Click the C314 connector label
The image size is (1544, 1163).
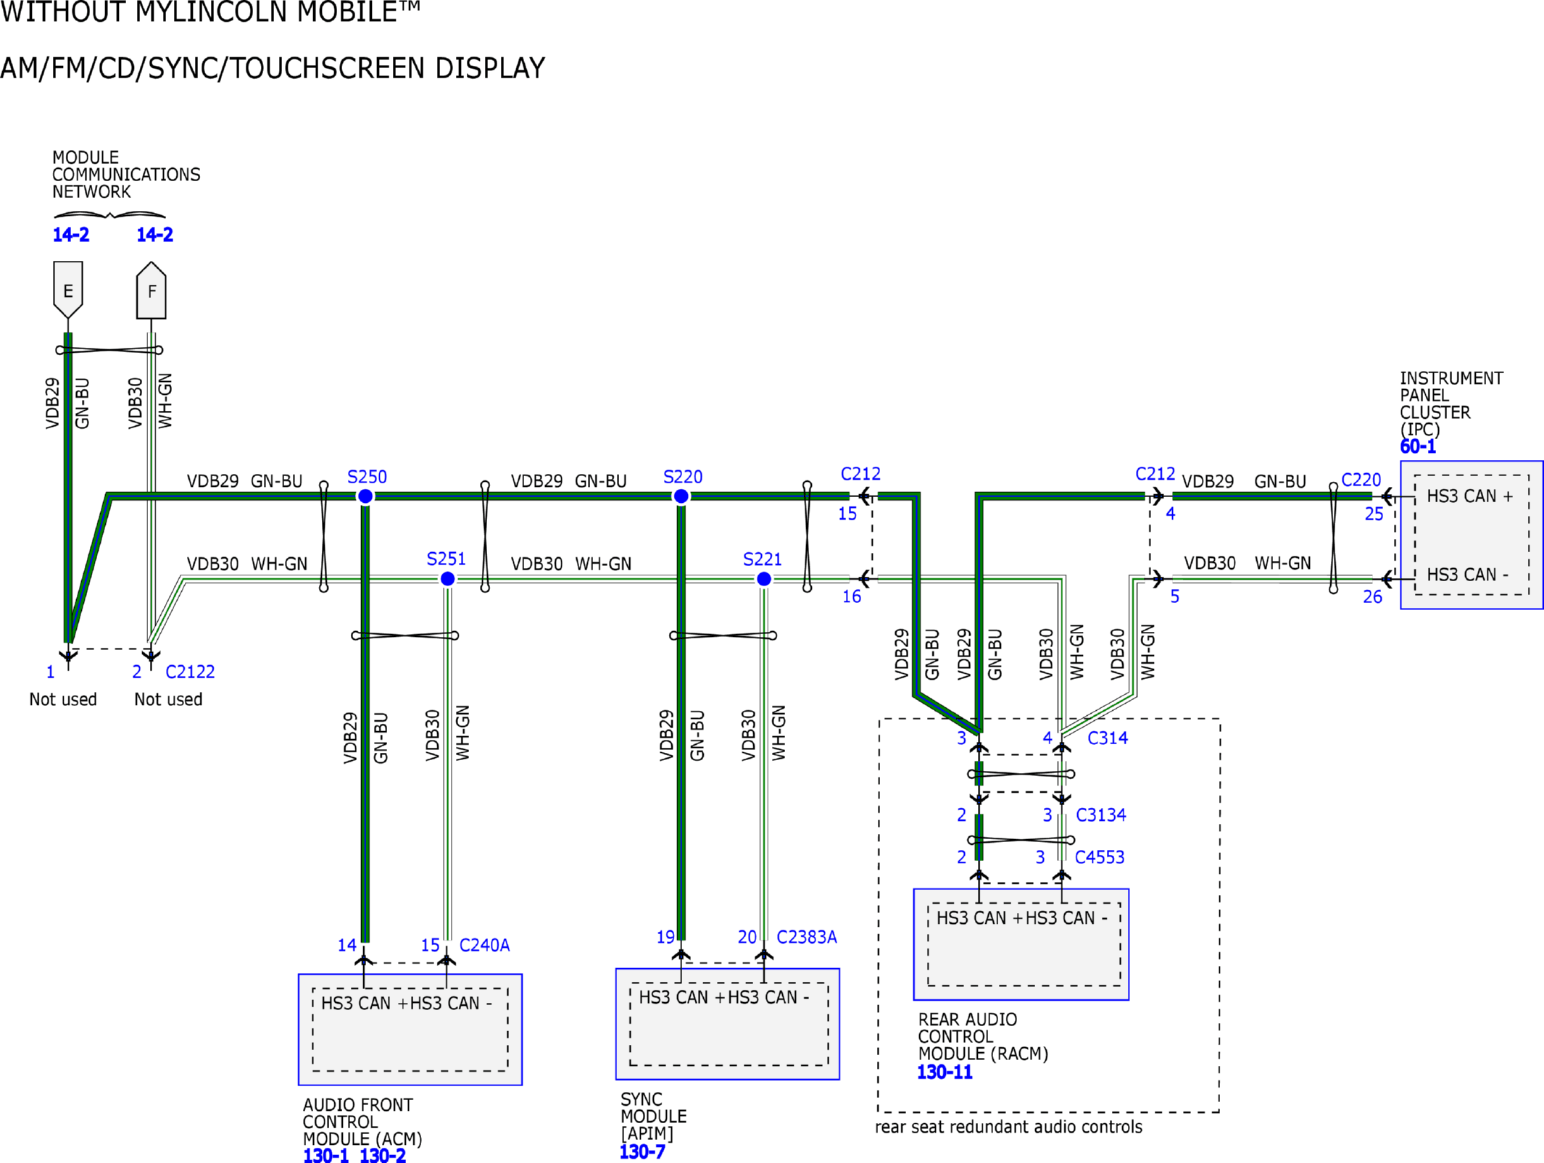click(1108, 738)
